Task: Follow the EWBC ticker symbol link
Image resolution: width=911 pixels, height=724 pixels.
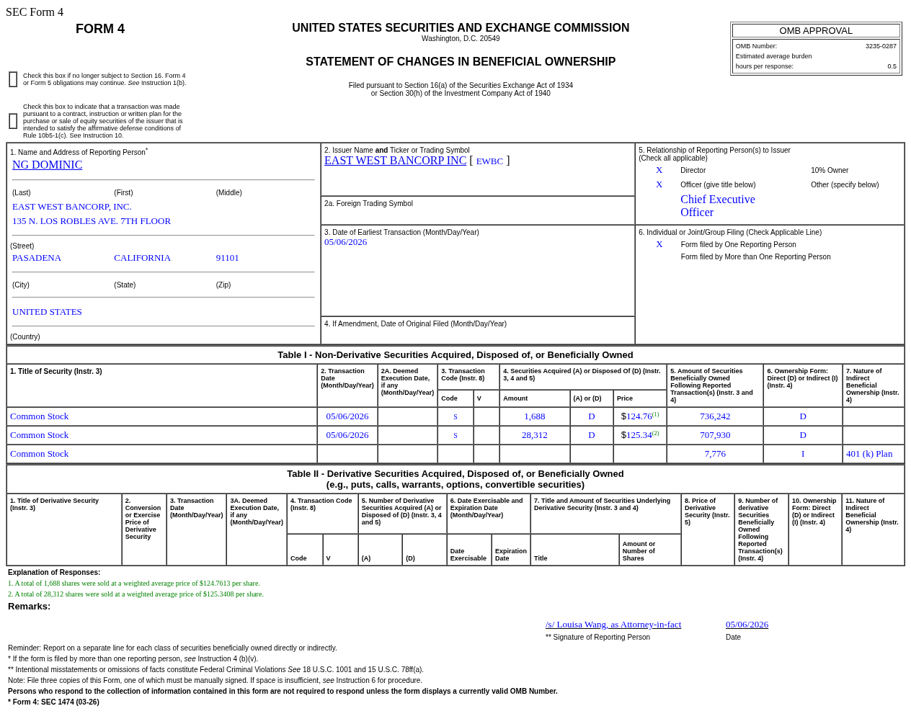Action: click(489, 161)
